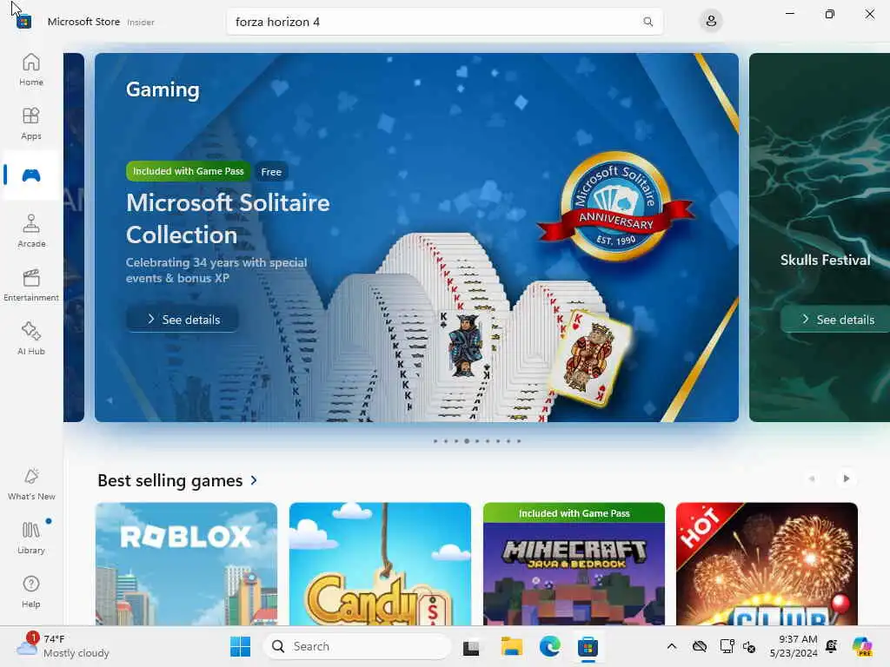890x667 pixels.
Task: Click the display connect tray icon
Action: [727, 646]
